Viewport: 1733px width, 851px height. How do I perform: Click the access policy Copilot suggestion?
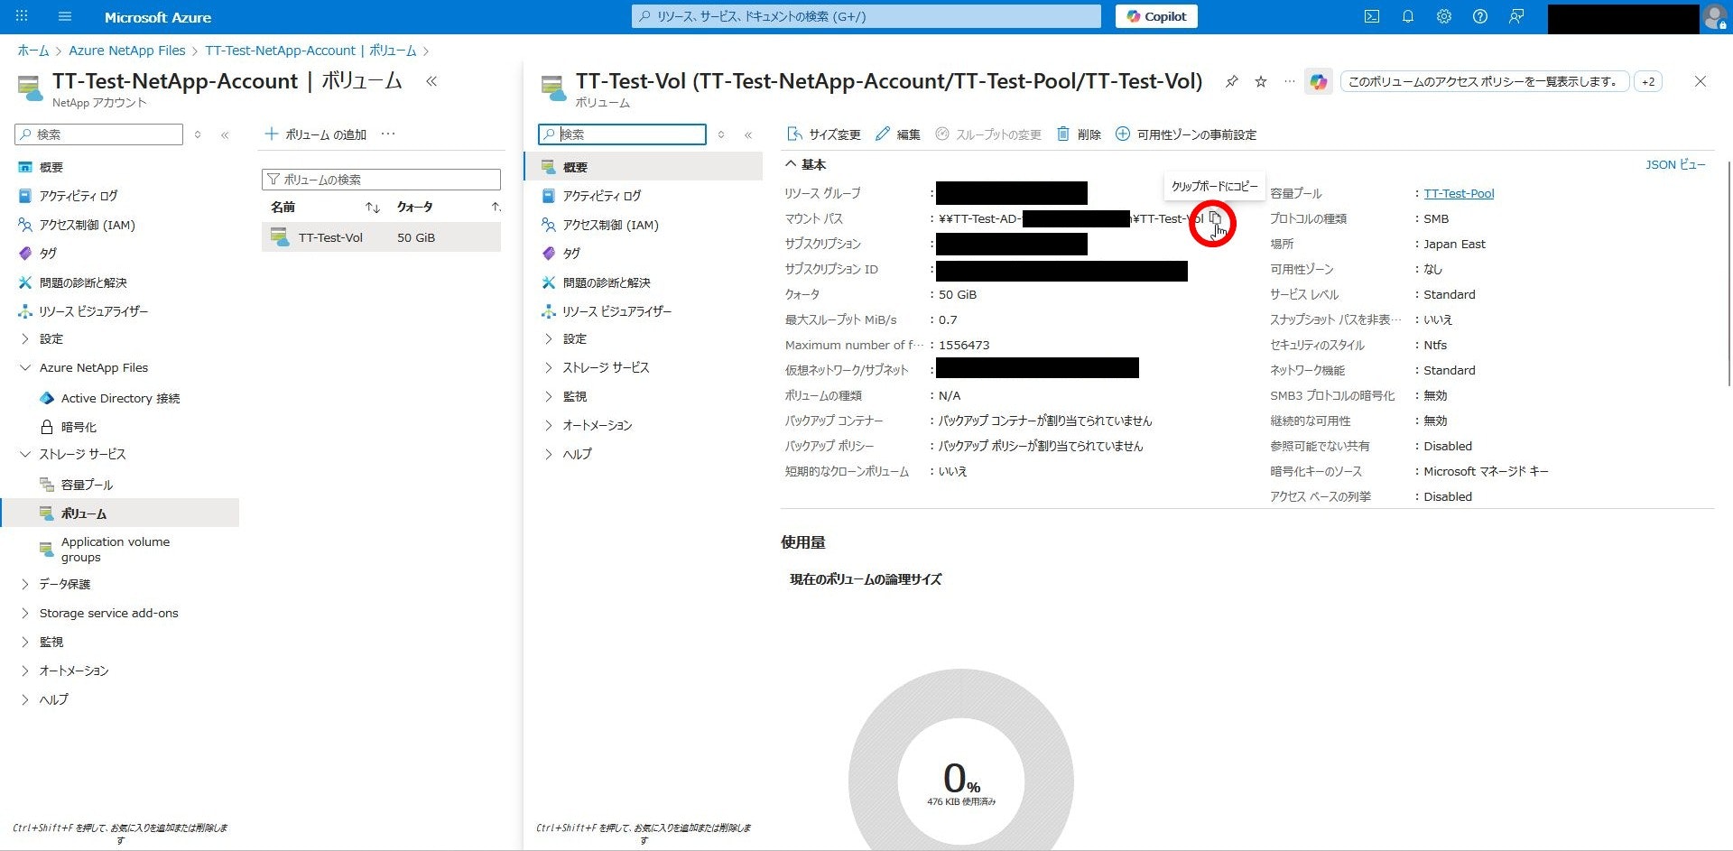point(1485,82)
